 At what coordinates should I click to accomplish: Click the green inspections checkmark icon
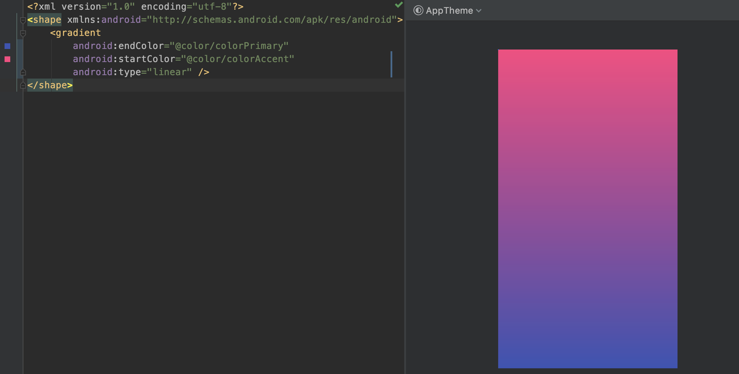tap(398, 5)
